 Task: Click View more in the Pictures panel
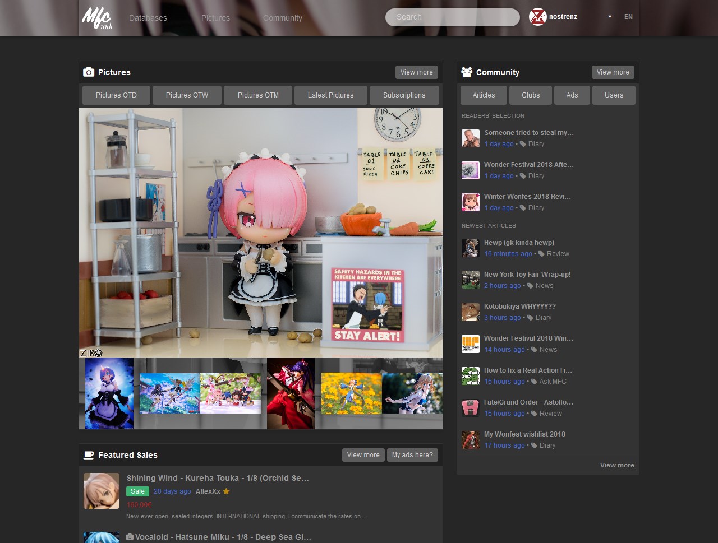pos(417,72)
